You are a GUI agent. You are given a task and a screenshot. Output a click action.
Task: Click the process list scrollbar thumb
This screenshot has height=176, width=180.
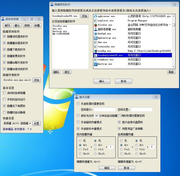(x=174, y=25)
